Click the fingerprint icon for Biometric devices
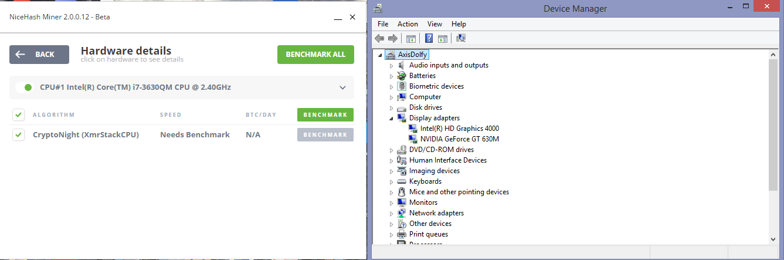Image resolution: width=784 pixels, height=260 pixels. (402, 86)
